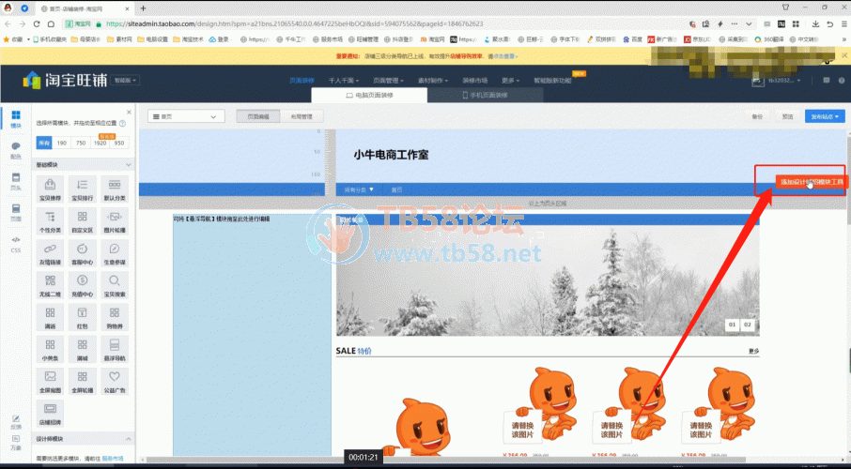Select the 红包 module
Viewport: 851px width, 469px height.
click(83, 317)
